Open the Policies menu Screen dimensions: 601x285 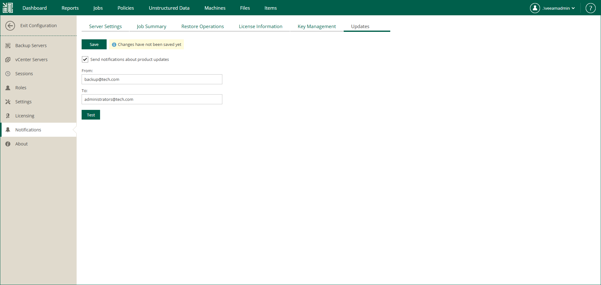pyautogui.click(x=126, y=8)
